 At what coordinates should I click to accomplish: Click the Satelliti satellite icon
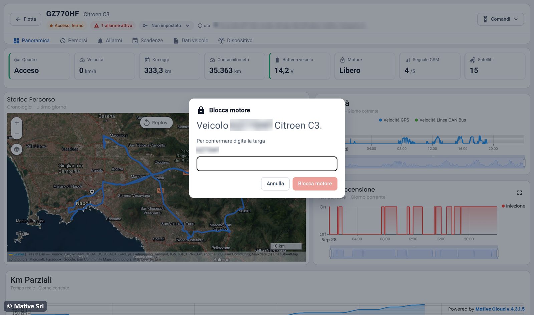click(473, 60)
